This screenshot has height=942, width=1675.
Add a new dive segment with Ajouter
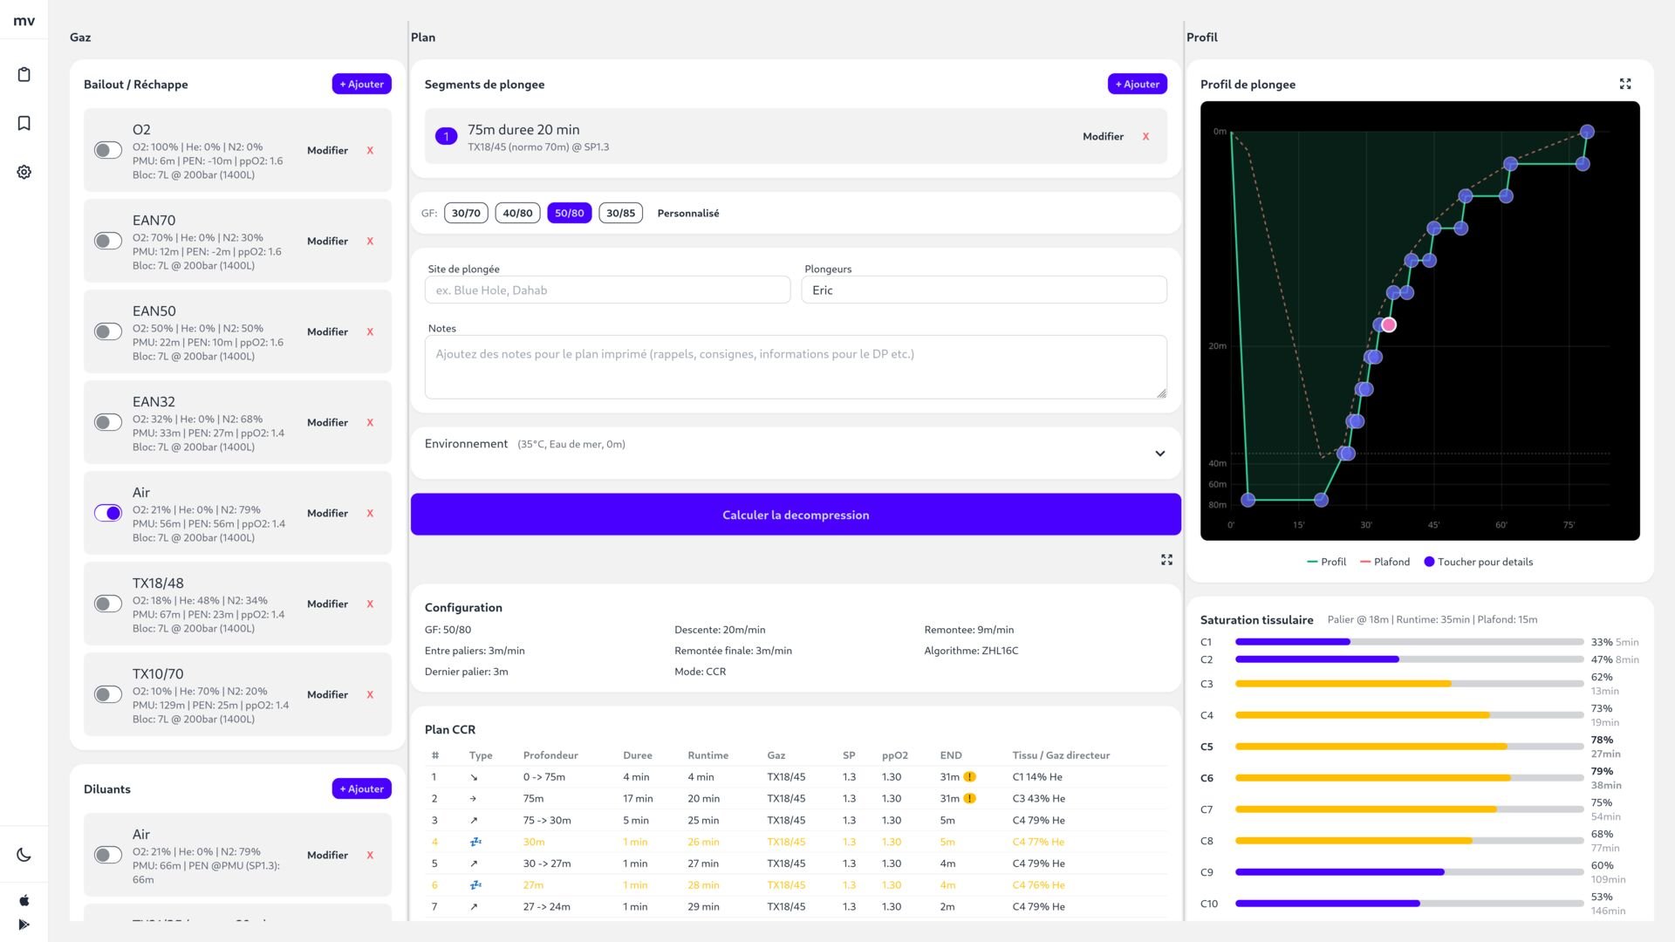(1137, 84)
